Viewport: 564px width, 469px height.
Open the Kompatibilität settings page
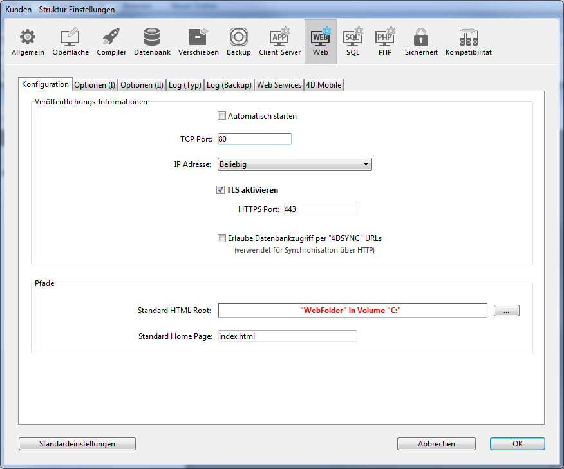tap(468, 42)
